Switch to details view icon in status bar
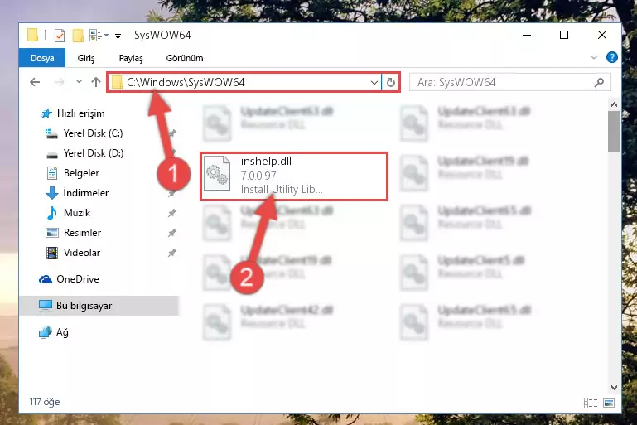 [591, 403]
